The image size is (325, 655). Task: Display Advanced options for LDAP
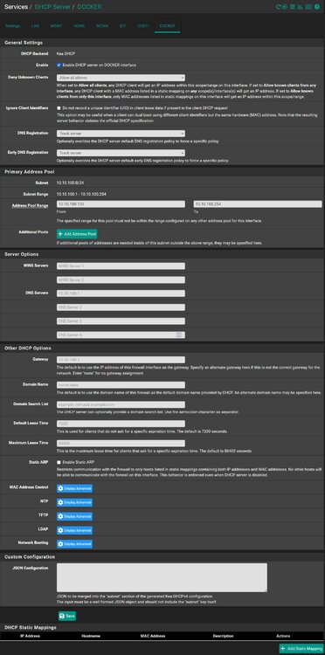(74, 530)
